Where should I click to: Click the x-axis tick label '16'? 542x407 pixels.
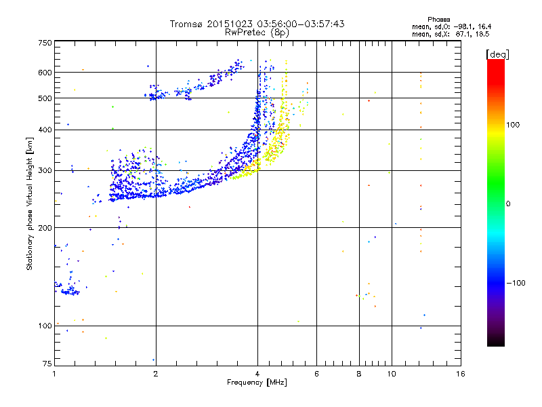click(x=461, y=374)
